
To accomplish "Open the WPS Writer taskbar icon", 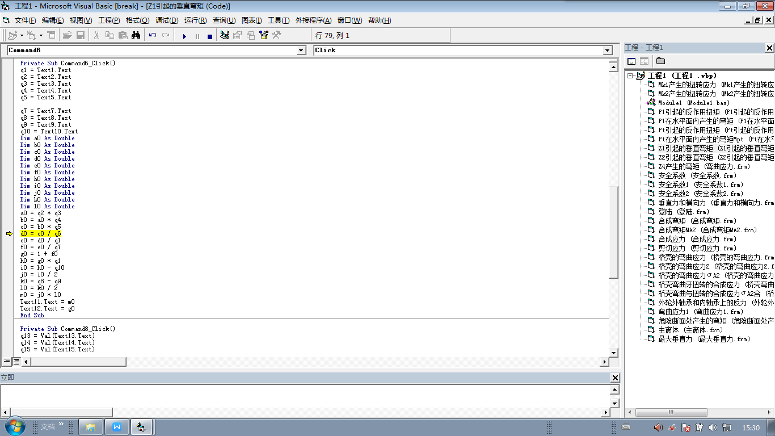I will coord(117,427).
